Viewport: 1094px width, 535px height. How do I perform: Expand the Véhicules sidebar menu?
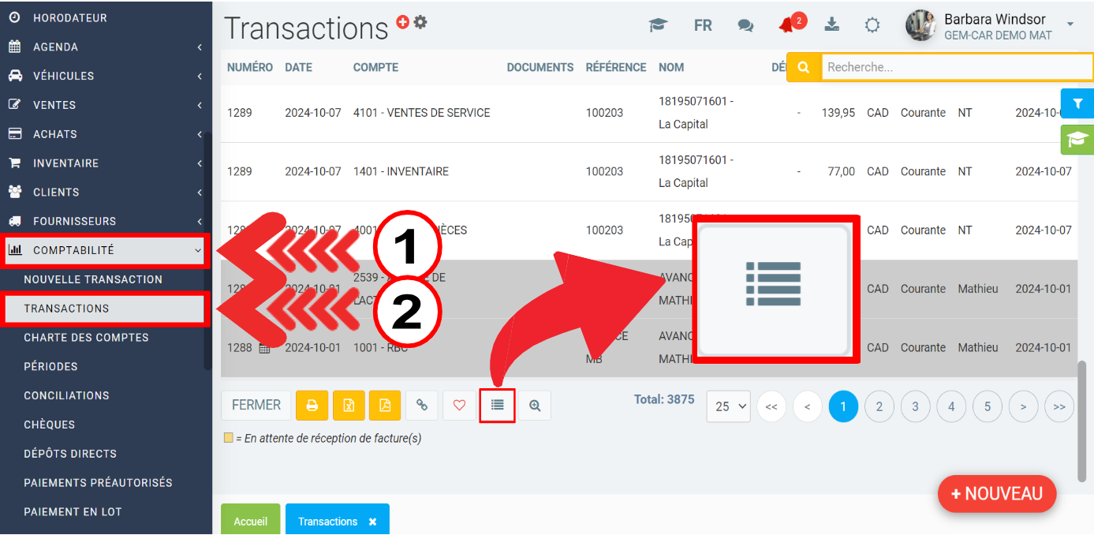pos(105,76)
